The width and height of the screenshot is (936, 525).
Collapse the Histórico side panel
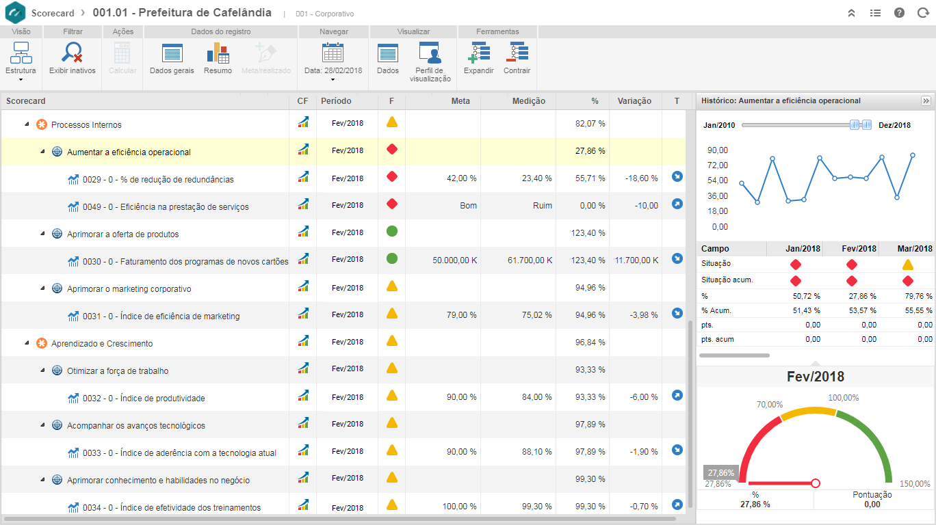point(926,100)
